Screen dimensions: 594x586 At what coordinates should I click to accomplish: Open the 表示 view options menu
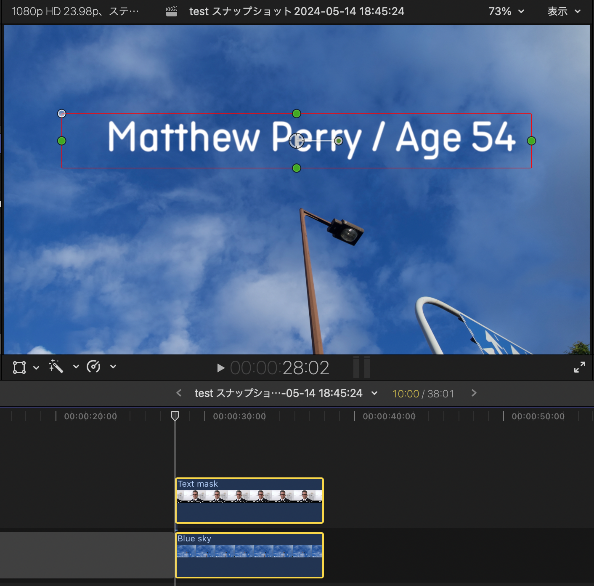564,11
